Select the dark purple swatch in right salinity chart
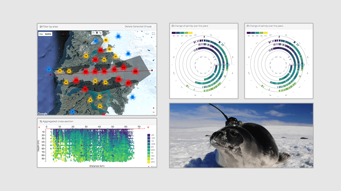Viewport: 341px width, 191px height. point(249,33)
